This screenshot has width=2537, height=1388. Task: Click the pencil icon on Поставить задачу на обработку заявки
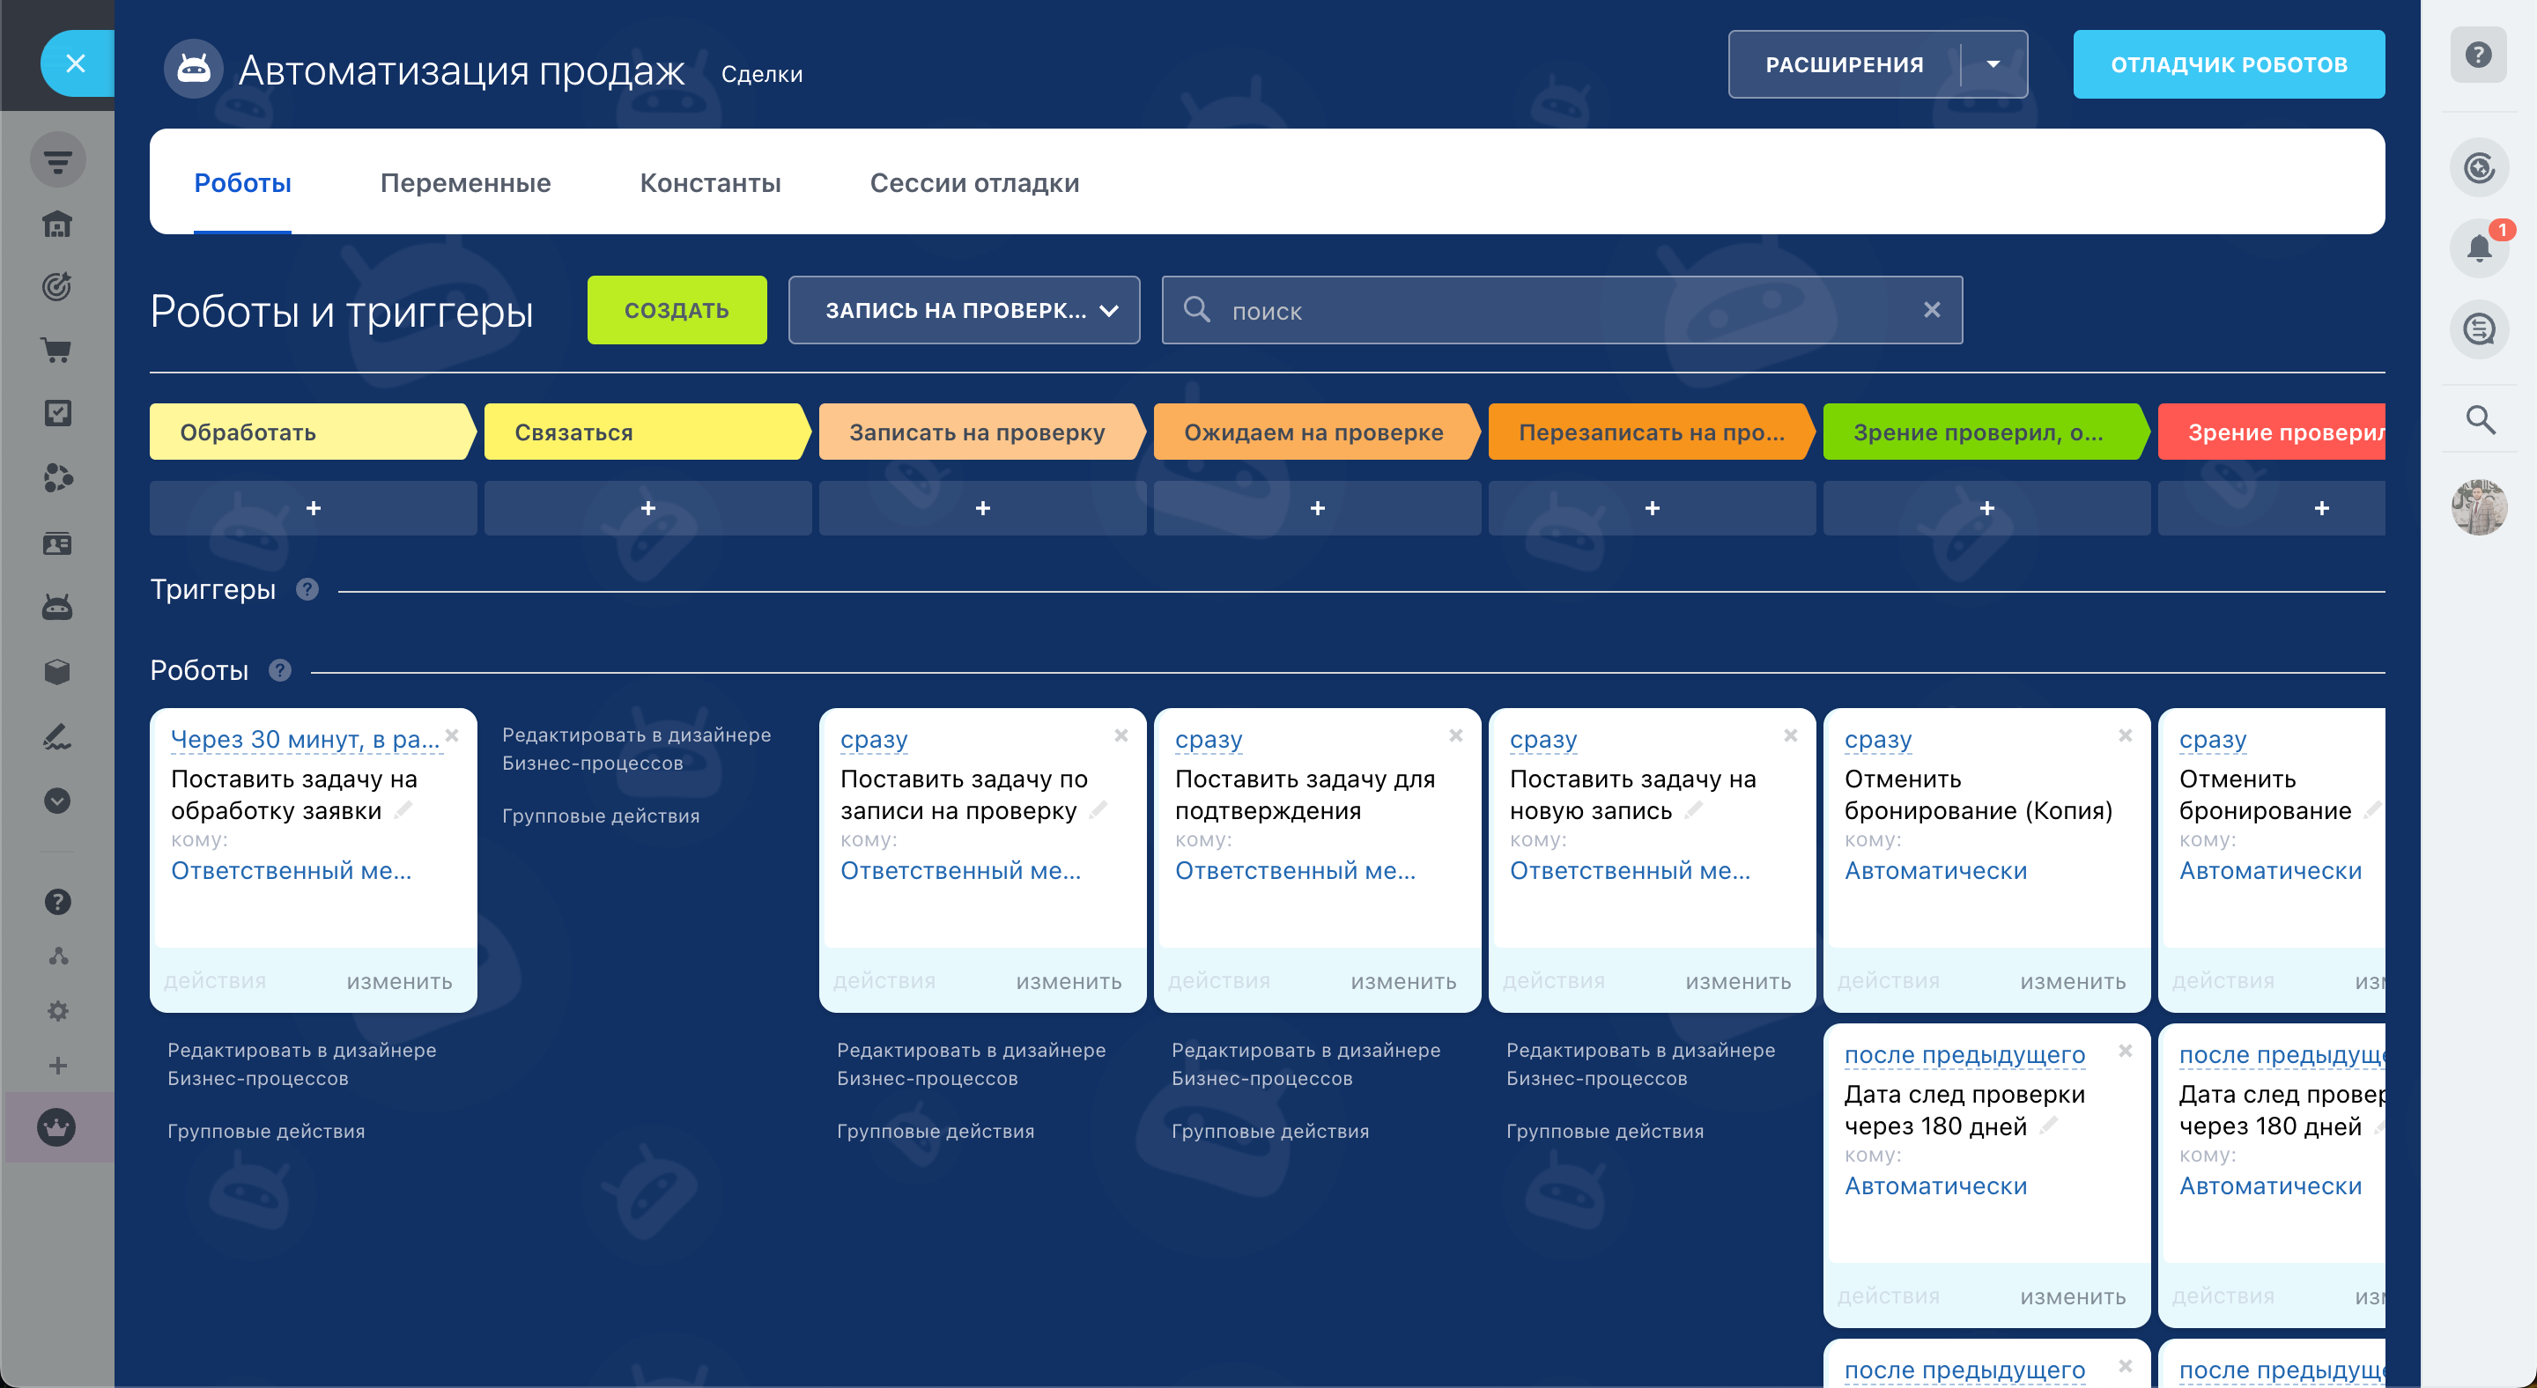pyautogui.click(x=403, y=810)
